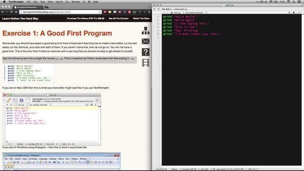Open the File Path dropdown in TextWrangler
Screen dimensions: 304x171
pyautogui.click(x=166, y=9)
